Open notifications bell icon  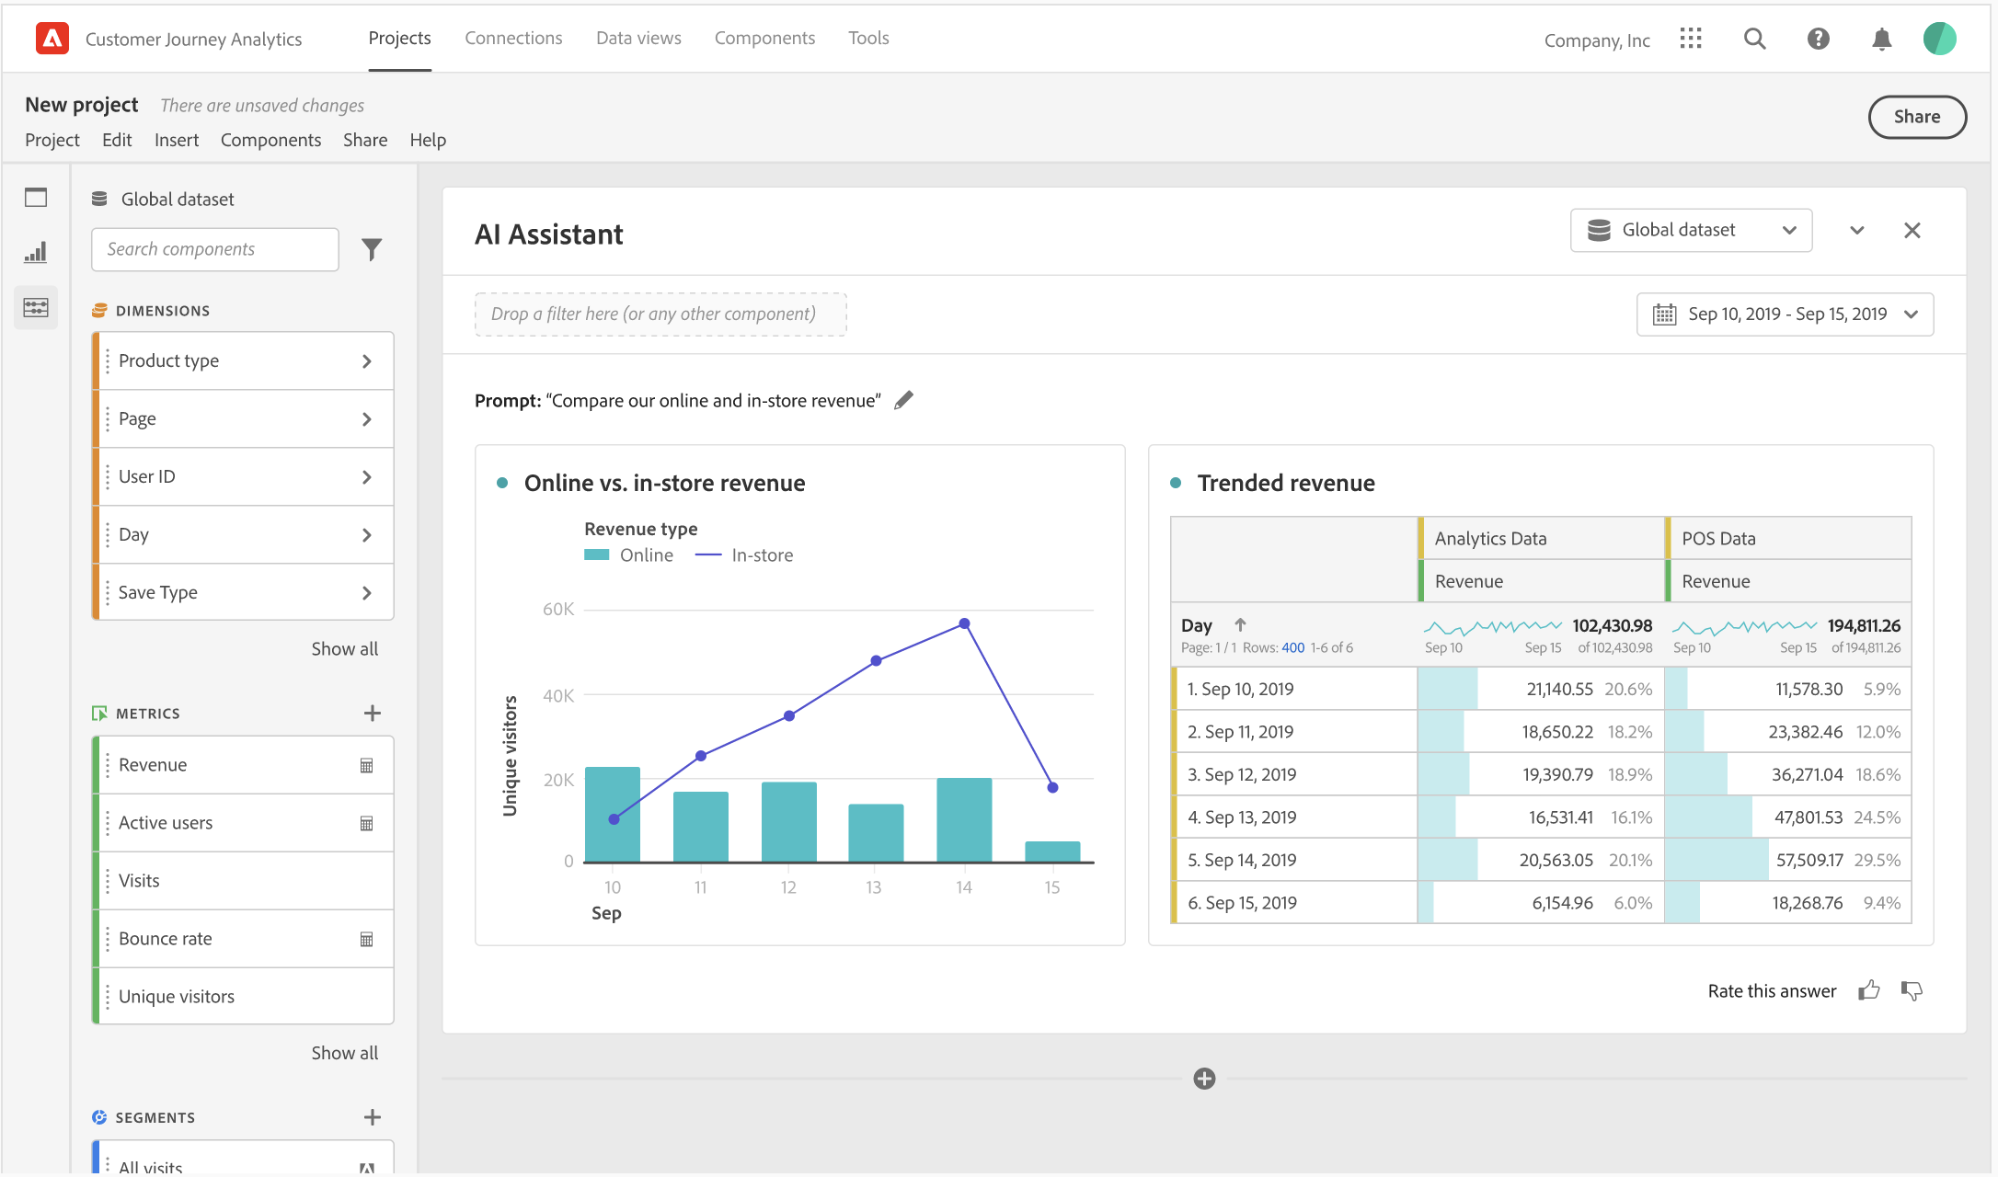(x=1881, y=39)
